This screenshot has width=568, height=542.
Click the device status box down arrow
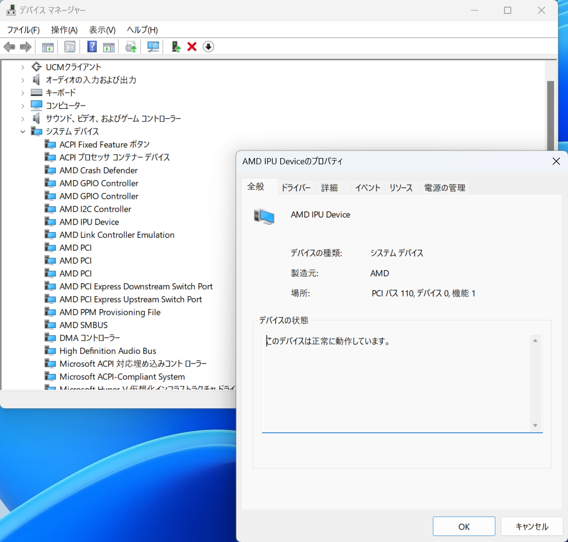pyautogui.click(x=535, y=425)
